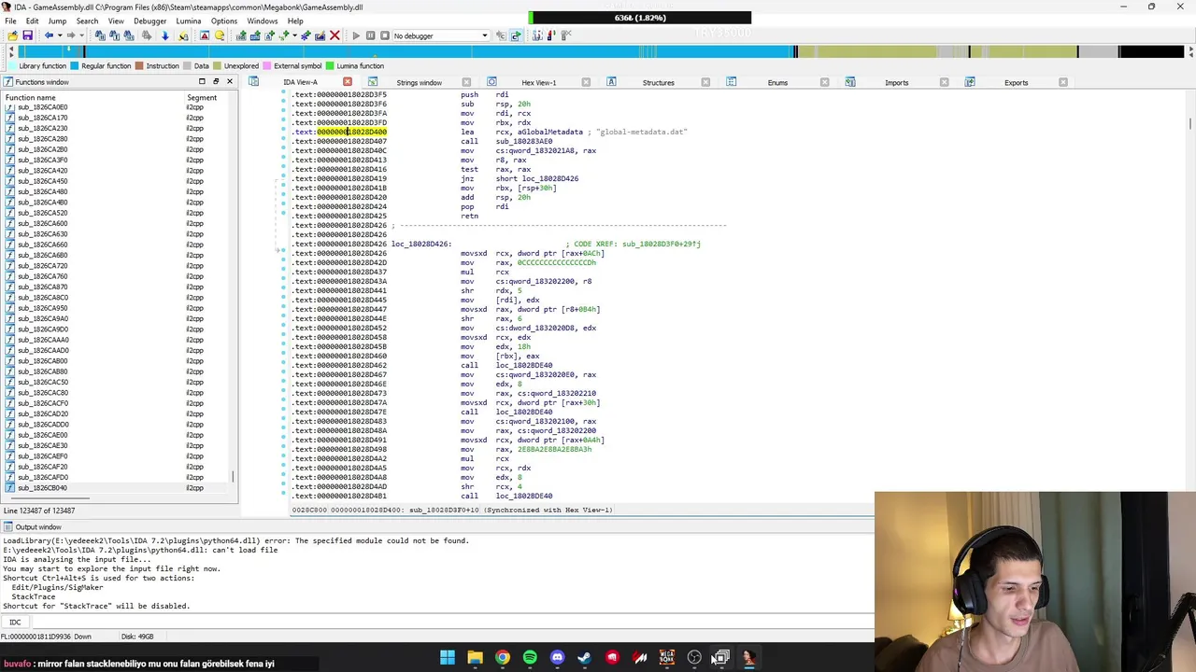Close the IDA View-A tab
The width and height of the screenshot is (1196, 672).
tap(348, 82)
